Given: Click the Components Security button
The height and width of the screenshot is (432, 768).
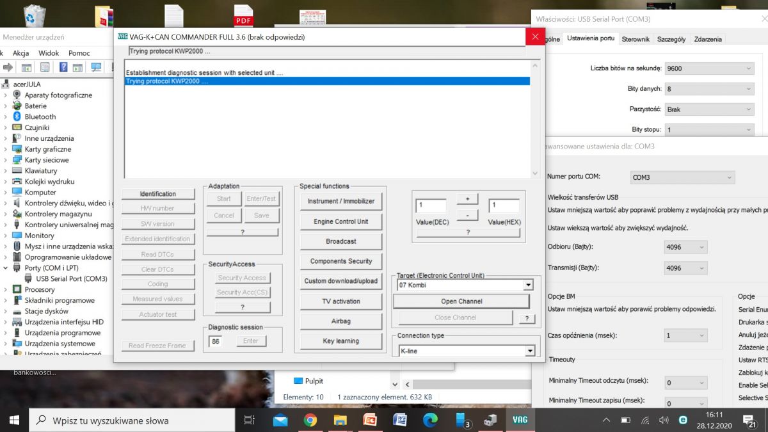Looking at the screenshot, I should pyautogui.click(x=341, y=261).
